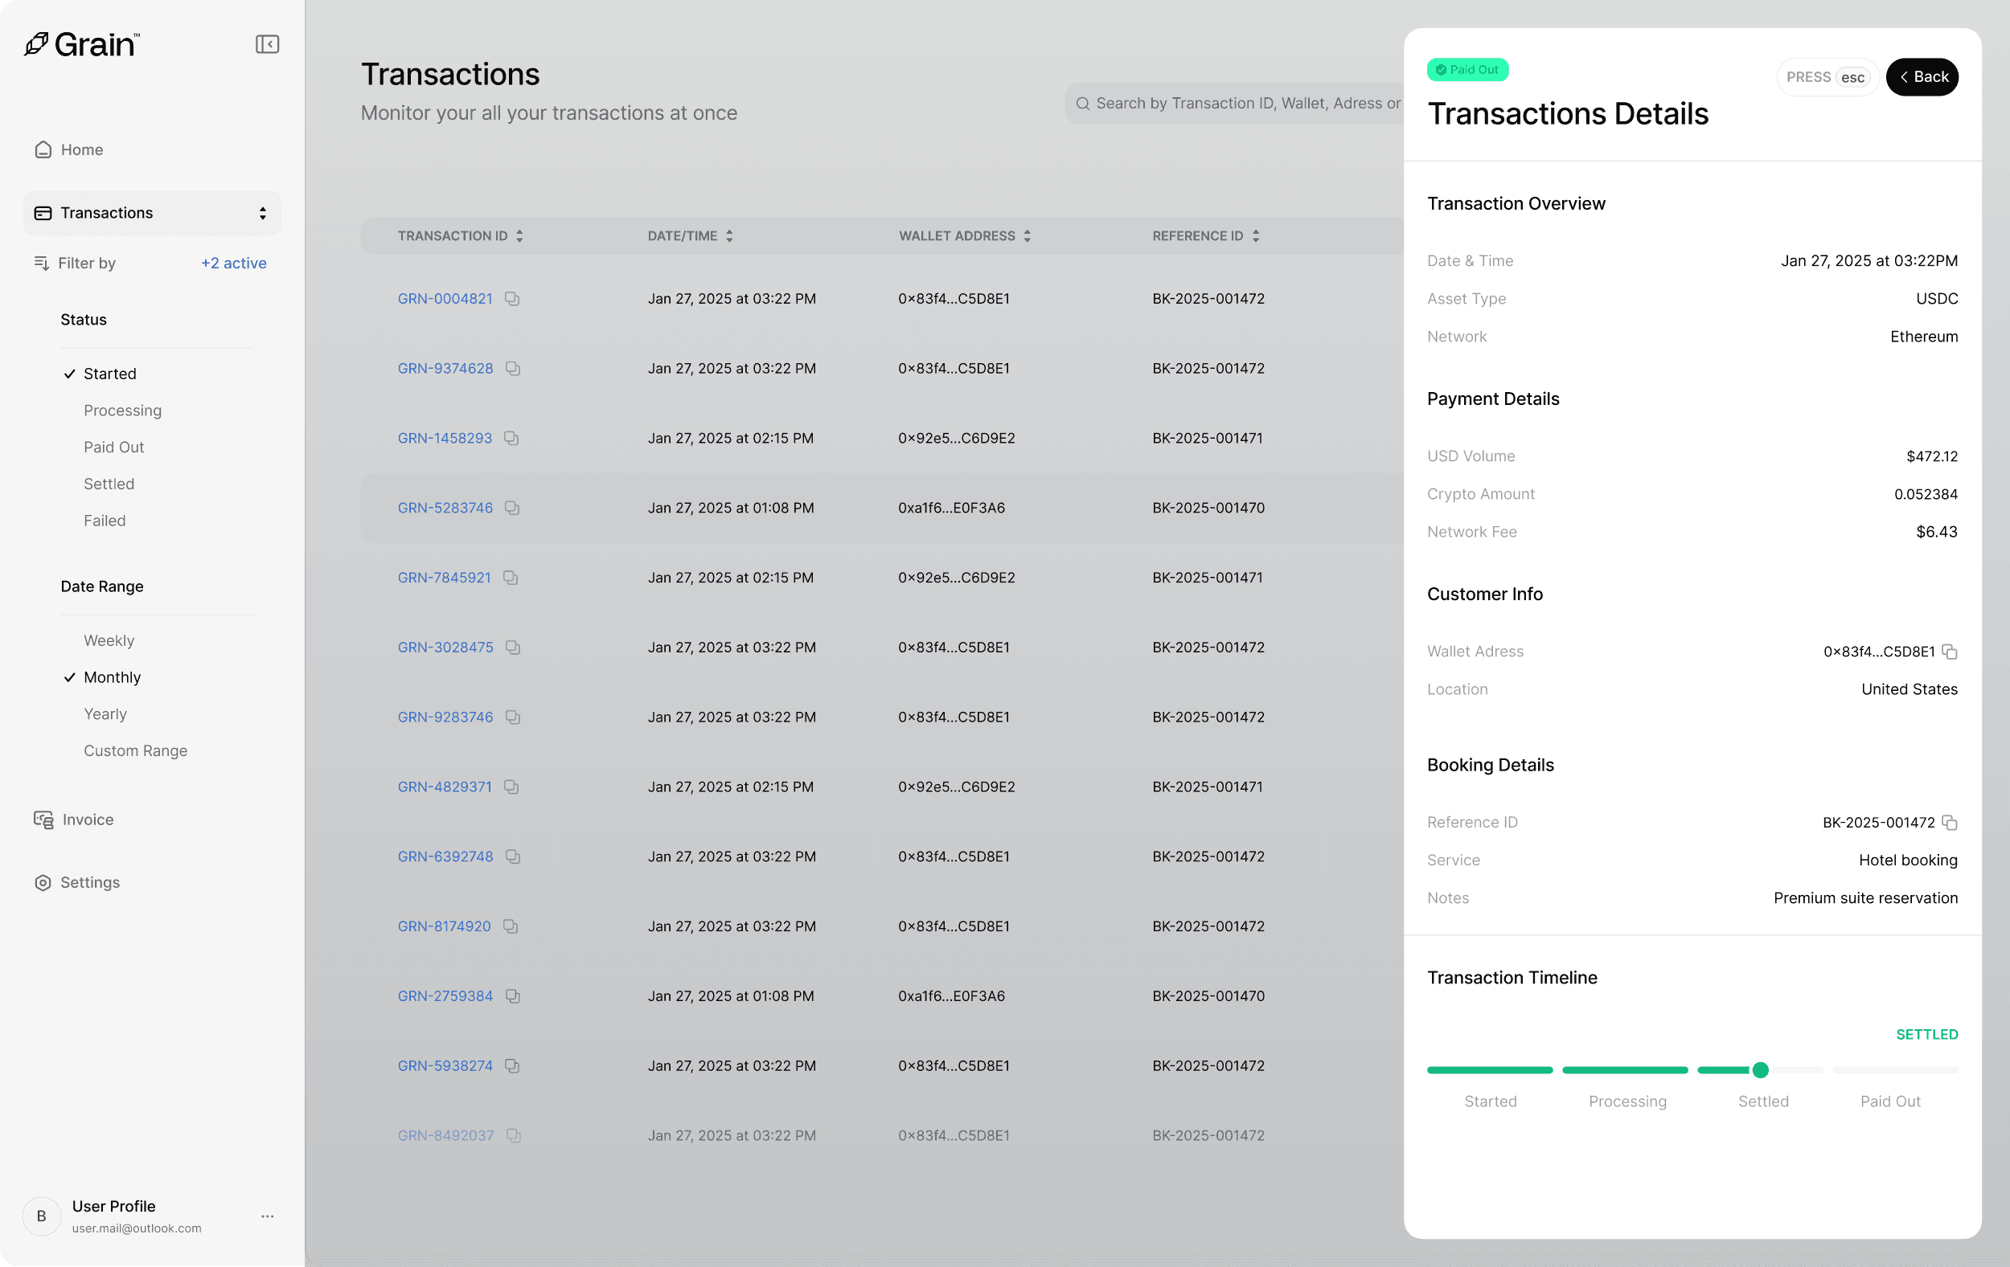Uncheck the Started status filter

pyautogui.click(x=109, y=374)
